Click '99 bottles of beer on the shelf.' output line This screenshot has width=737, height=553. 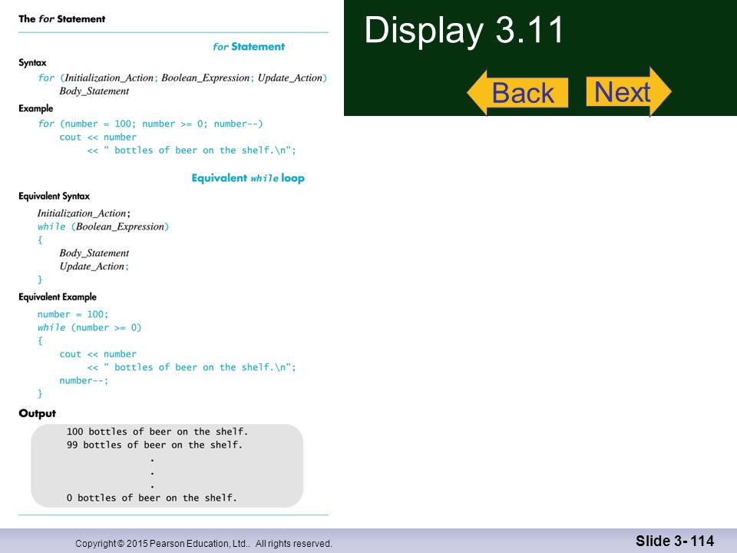tap(154, 445)
